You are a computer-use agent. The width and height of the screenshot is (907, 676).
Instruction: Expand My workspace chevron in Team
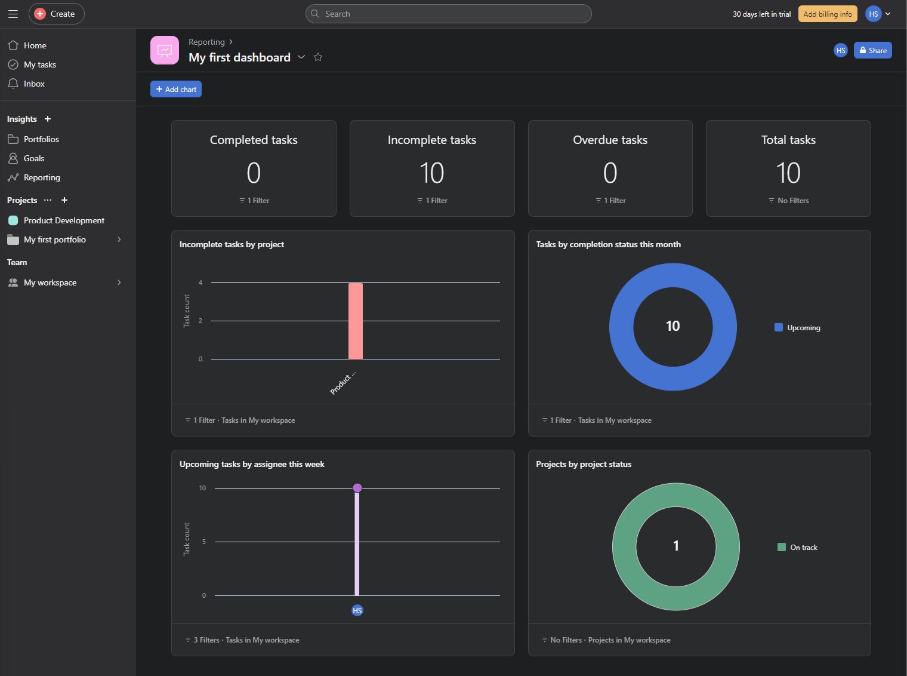tap(119, 282)
